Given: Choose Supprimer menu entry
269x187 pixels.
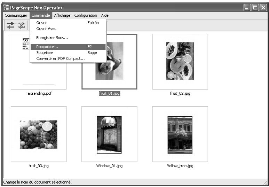Looking at the screenshot, I should tap(68, 53).
